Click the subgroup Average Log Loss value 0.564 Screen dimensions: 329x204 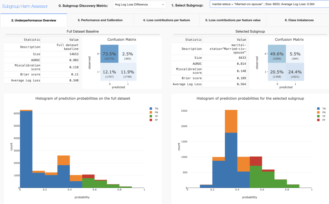pyautogui.click(x=241, y=84)
